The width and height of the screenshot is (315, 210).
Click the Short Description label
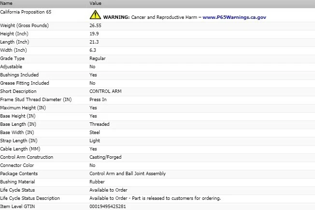point(18,91)
